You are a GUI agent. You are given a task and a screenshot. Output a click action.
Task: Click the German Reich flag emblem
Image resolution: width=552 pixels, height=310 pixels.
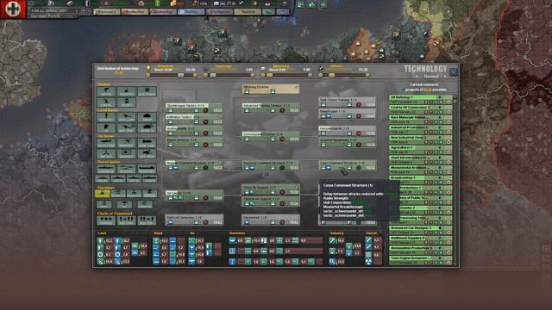tap(13, 9)
